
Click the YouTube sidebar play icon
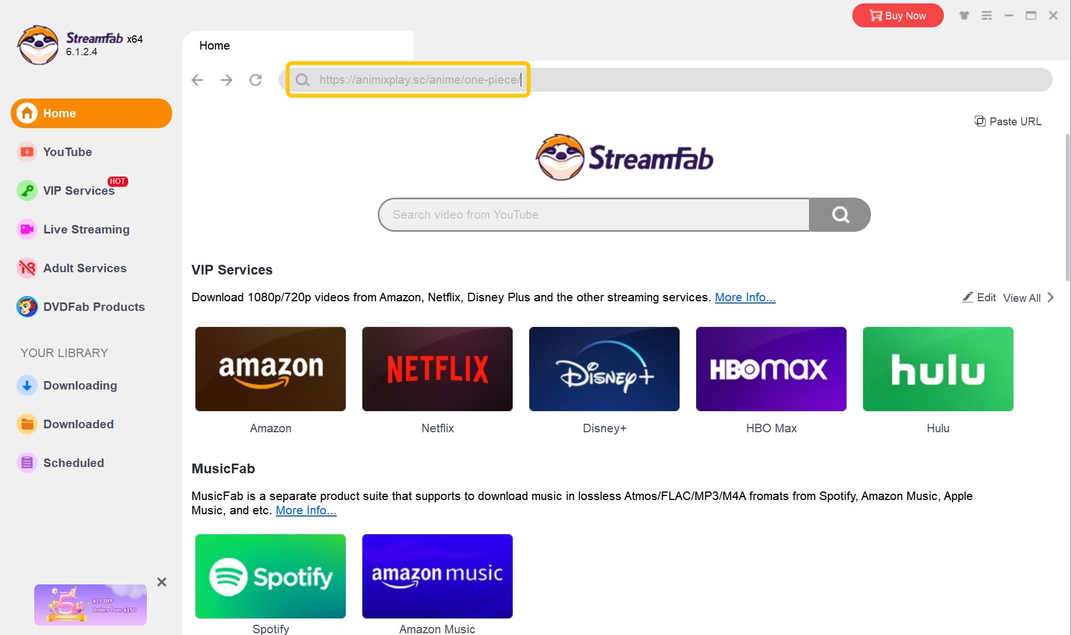pos(27,152)
